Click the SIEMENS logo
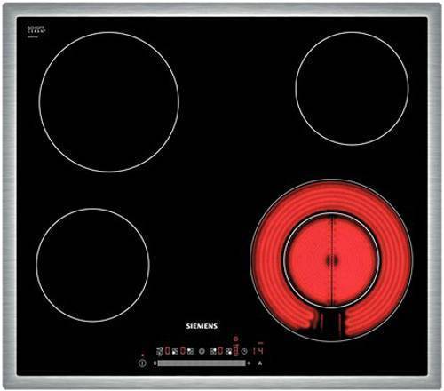The image size is (444, 391). click(202, 326)
